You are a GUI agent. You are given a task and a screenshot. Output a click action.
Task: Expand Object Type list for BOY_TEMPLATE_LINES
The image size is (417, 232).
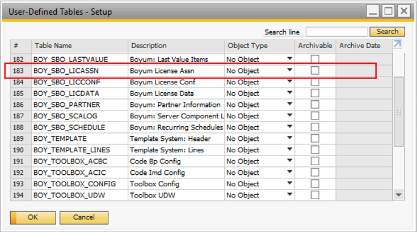[x=290, y=149]
